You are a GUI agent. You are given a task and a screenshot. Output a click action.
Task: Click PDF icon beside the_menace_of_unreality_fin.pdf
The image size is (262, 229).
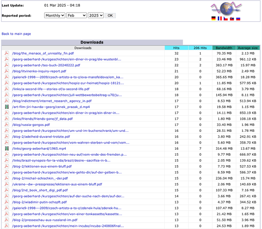7,53
